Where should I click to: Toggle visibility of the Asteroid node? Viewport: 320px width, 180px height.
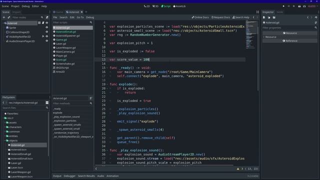point(47,23)
